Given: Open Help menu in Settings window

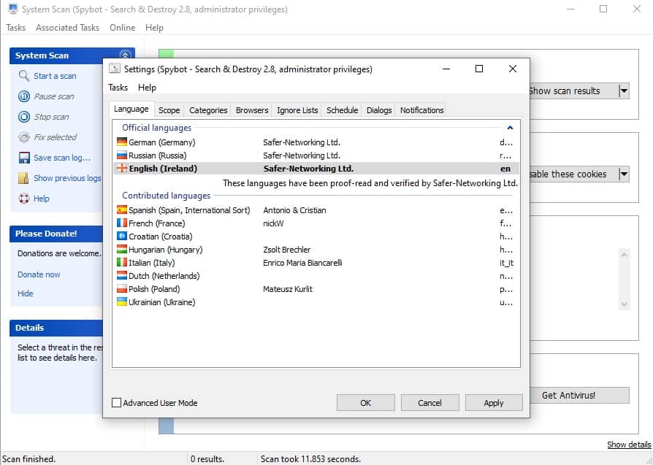Looking at the screenshot, I should click(x=147, y=88).
